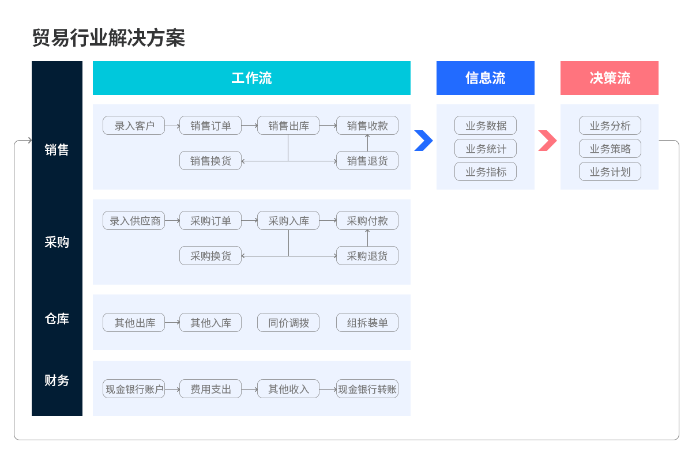Screen dimensions: 692x461
Task: Select the 采购换货 node
Action: (x=210, y=256)
